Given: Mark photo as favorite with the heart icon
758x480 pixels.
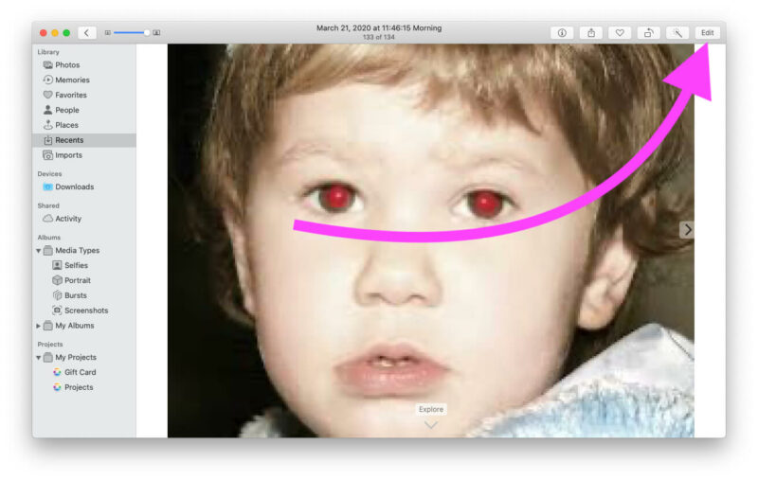Looking at the screenshot, I should click(620, 33).
